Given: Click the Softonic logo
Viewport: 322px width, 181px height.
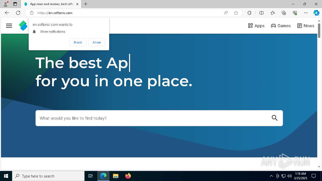Looking at the screenshot, I should [x=23, y=26].
